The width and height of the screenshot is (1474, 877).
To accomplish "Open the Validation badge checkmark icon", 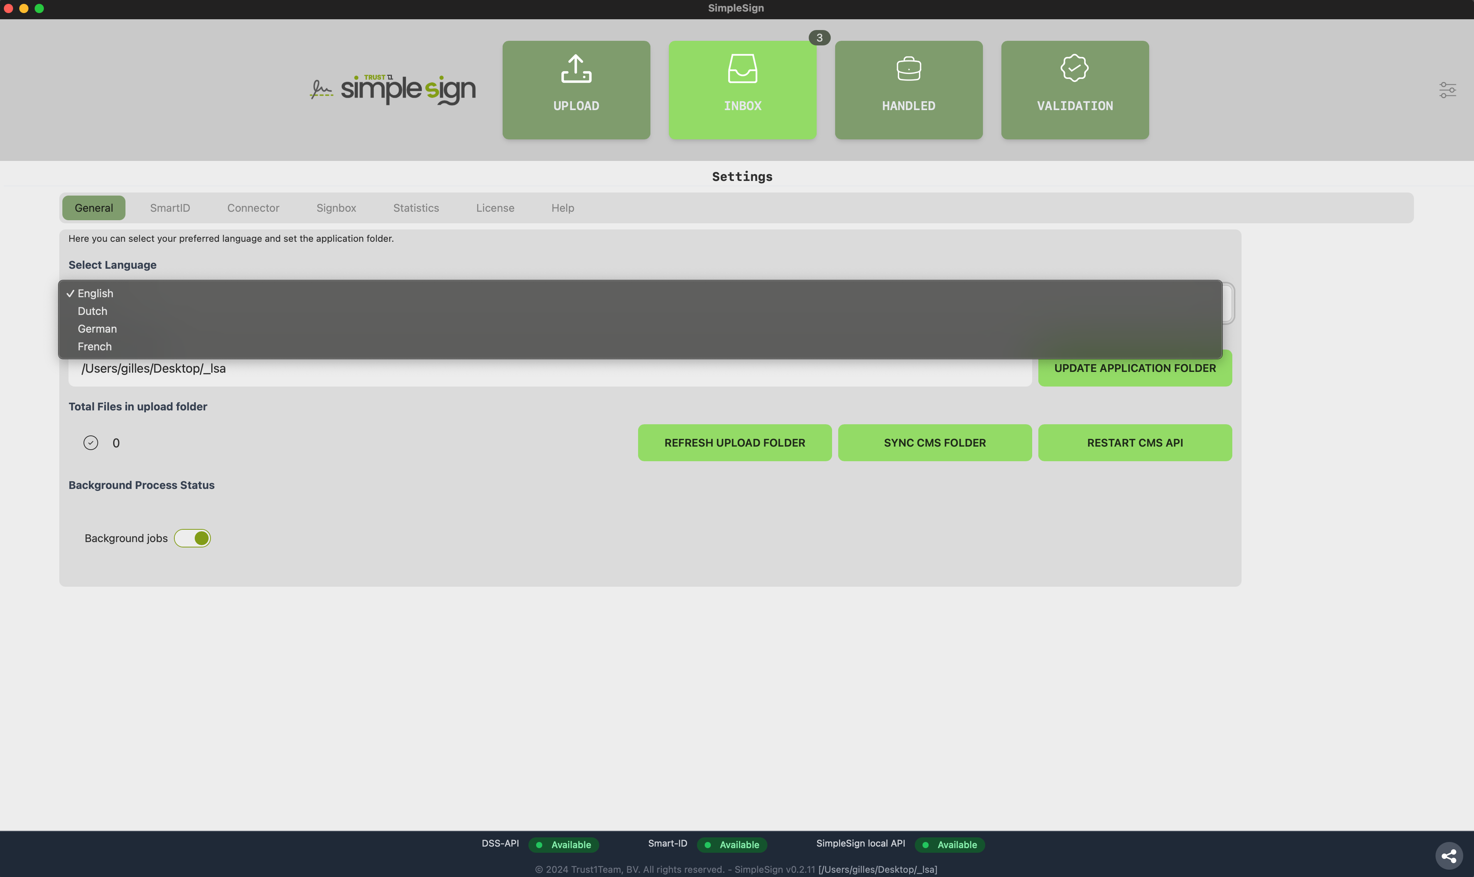I will 1074,68.
